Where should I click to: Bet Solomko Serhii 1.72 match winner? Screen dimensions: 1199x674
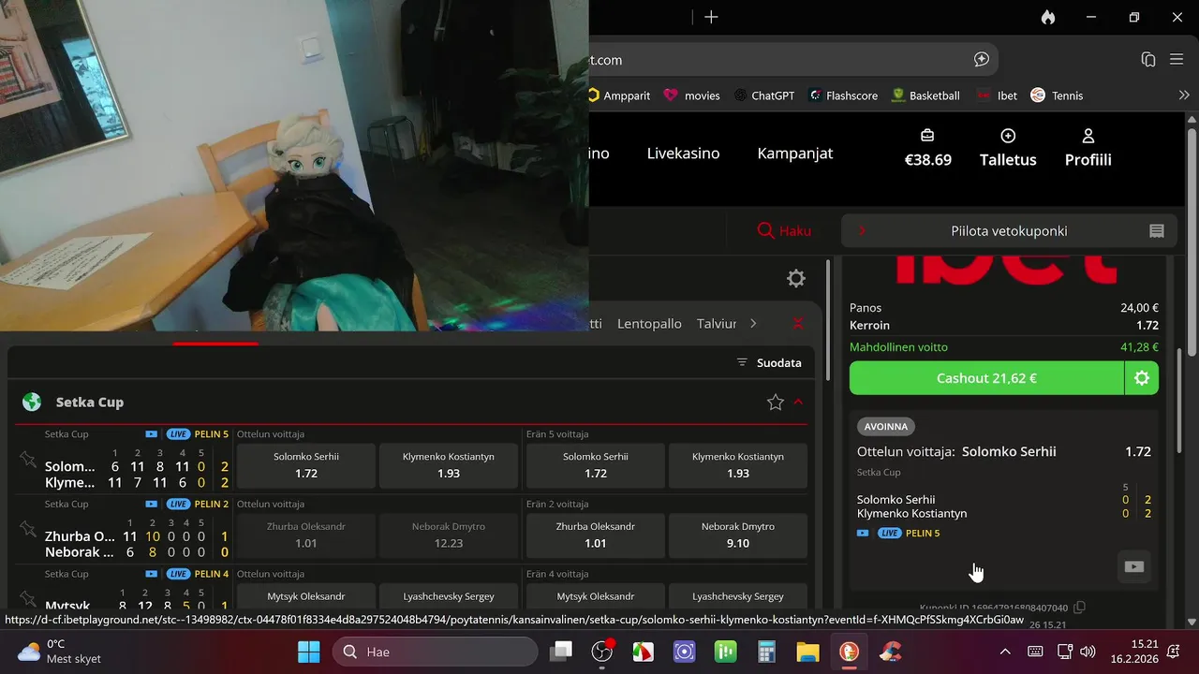pos(306,465)
